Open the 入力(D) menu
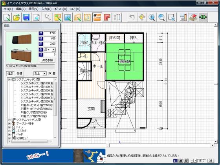This screenshot has height=165, width=220. coord(46,9)
